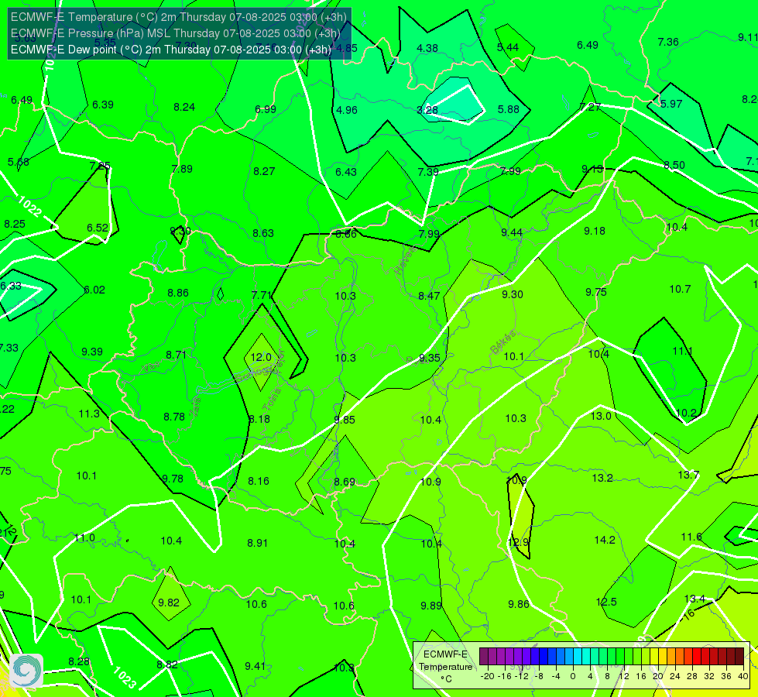This screenshot has height=697, width=758.
Task: Click the map value 8.78
Action: coord(174,417)
